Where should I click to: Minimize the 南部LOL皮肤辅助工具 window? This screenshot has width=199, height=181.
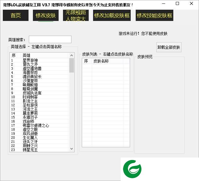coord(164,3)
